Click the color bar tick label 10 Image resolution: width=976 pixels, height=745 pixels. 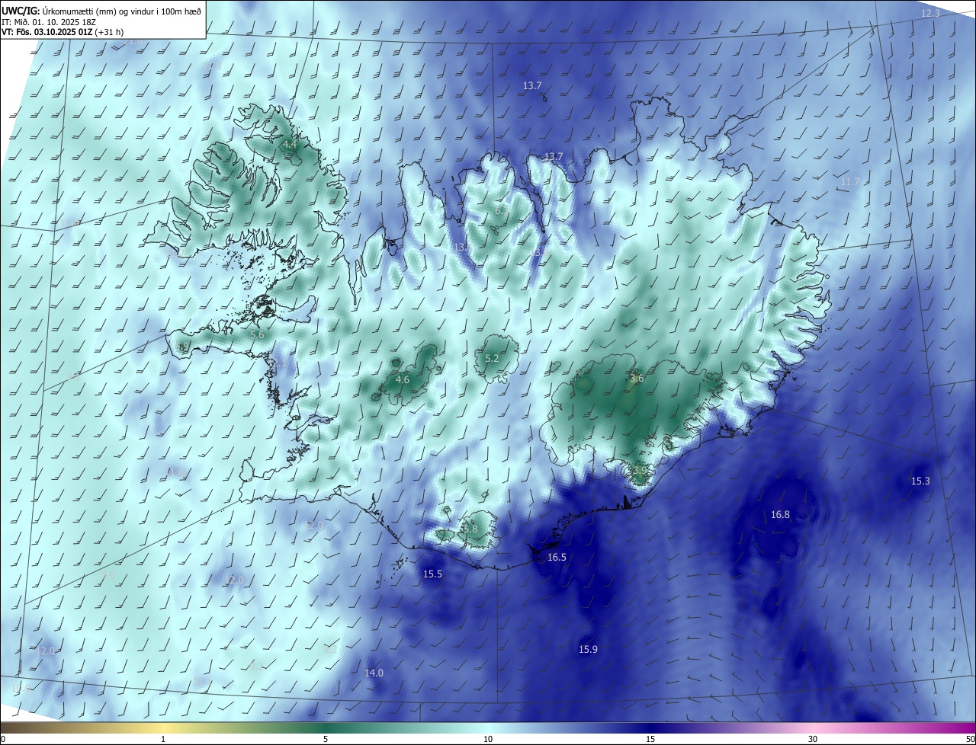(488, 739)
